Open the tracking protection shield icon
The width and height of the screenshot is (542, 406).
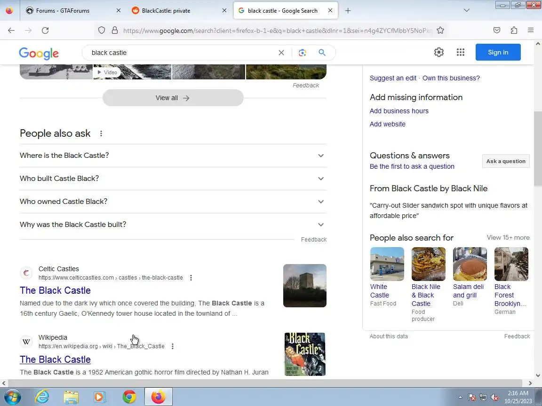[x=101, y=31]
